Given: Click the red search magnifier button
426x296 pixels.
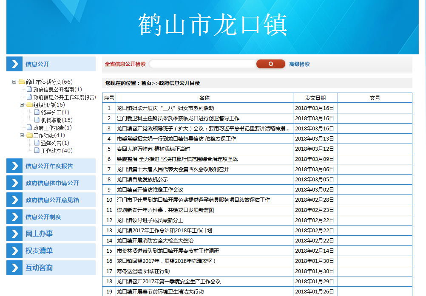Looking at the screenshot, I should click(x=270, y=64).
